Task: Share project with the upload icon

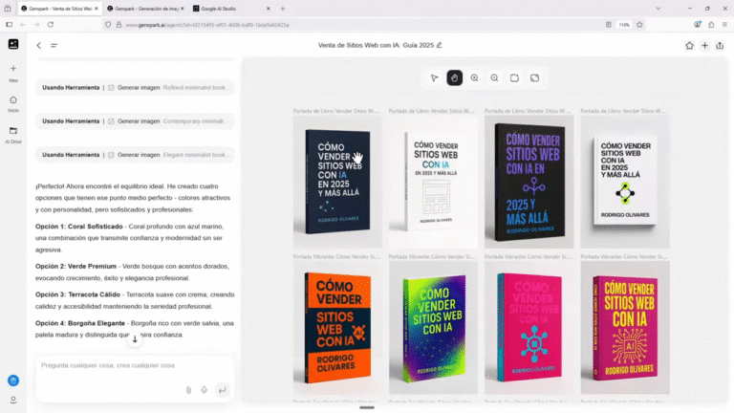Action: (720, 46)
